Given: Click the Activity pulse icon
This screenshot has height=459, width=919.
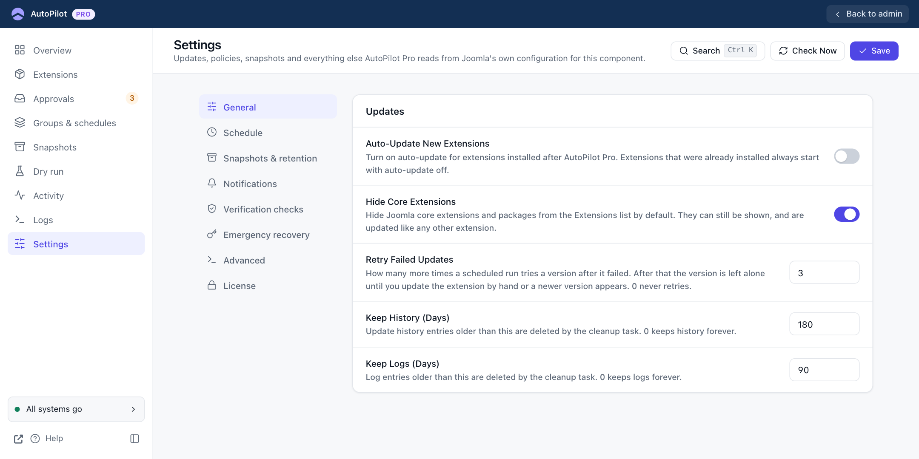Looking at the screenshot, I should click(20, 195).
